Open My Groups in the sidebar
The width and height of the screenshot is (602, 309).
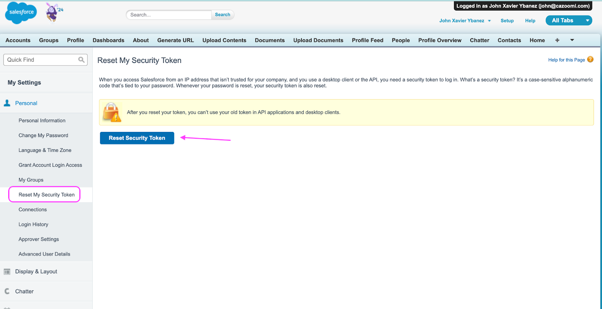coord(31,180)
